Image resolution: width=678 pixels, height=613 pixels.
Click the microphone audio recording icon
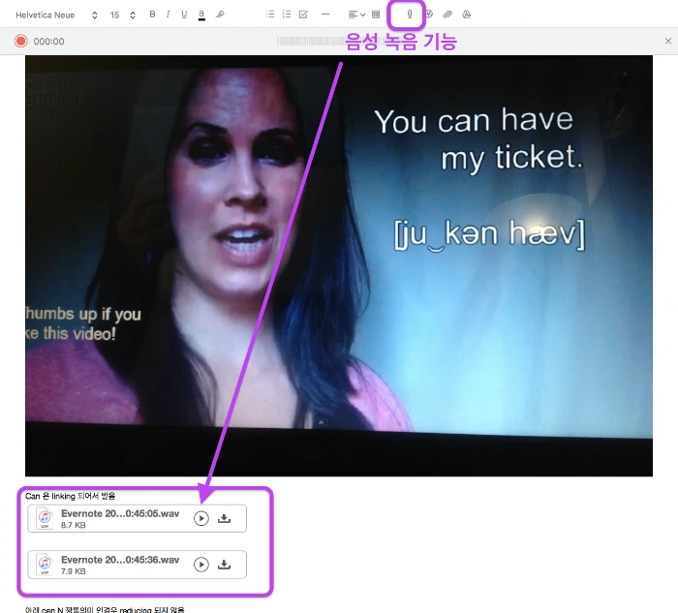(409, 15)
